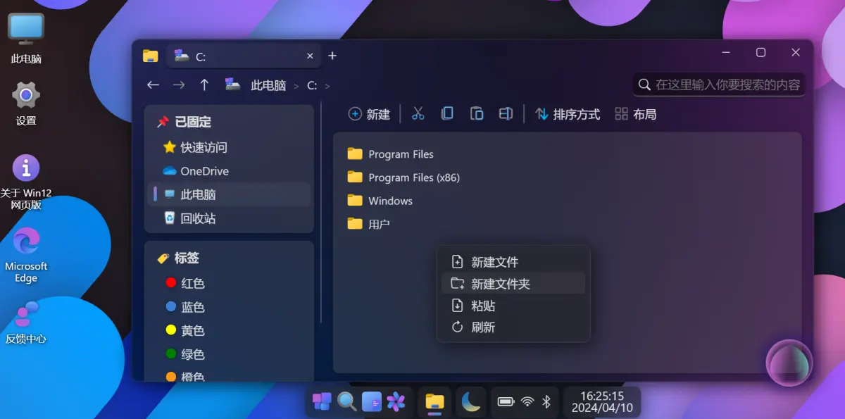Close the C: tab
This screenshot has width=845, height=419.
(310, 56)
